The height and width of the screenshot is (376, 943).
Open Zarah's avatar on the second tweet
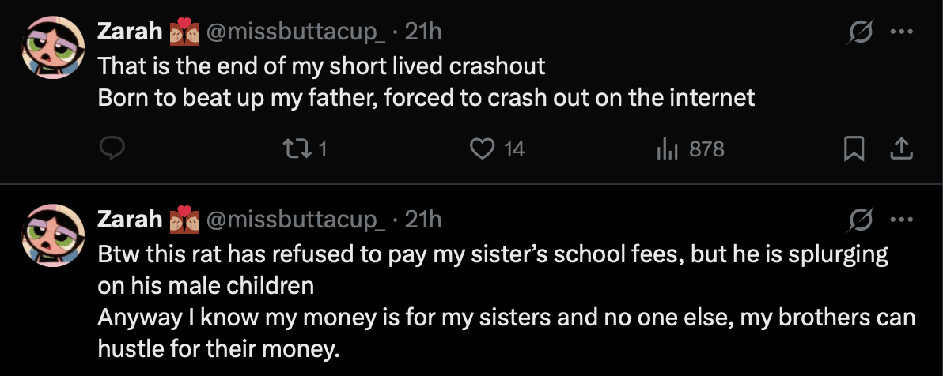coord(53,234)
